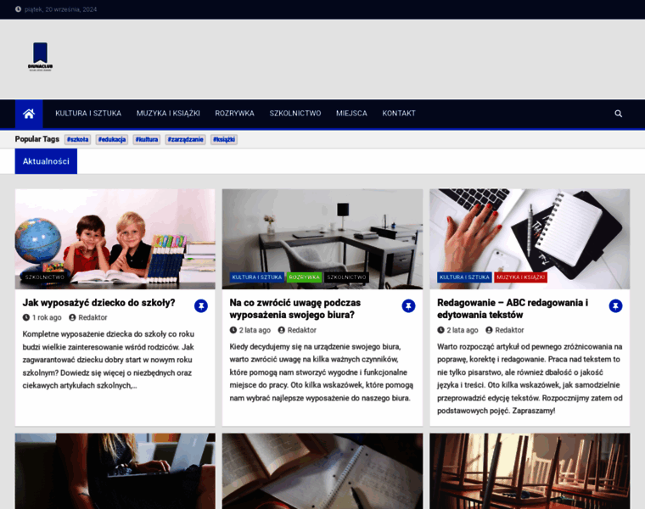Image resolution: width=645 pixels, height=509 pixels.
Task: Click Redaktor author link on school article
Action: 93,317
